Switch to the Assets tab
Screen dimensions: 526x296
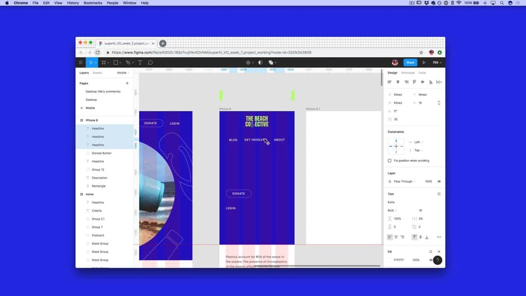[97, 73]
